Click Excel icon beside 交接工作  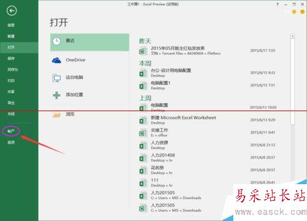(x=143, y=133)
